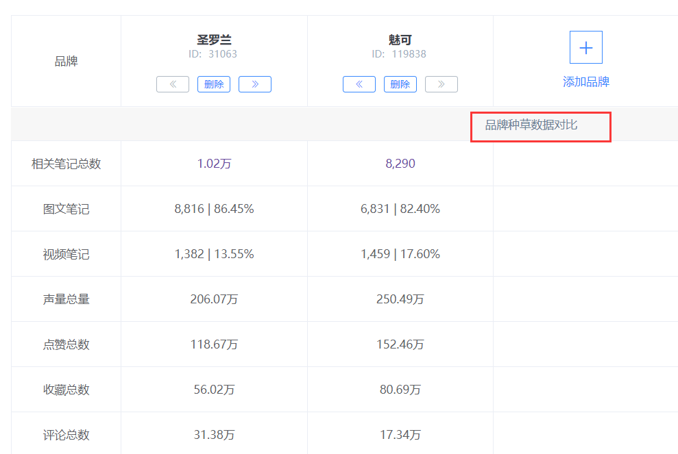The width and height of the screenshot is (678, 454).
Task: Move 魅可 column right with double-chevron
Action: click(x=441, y=84)
